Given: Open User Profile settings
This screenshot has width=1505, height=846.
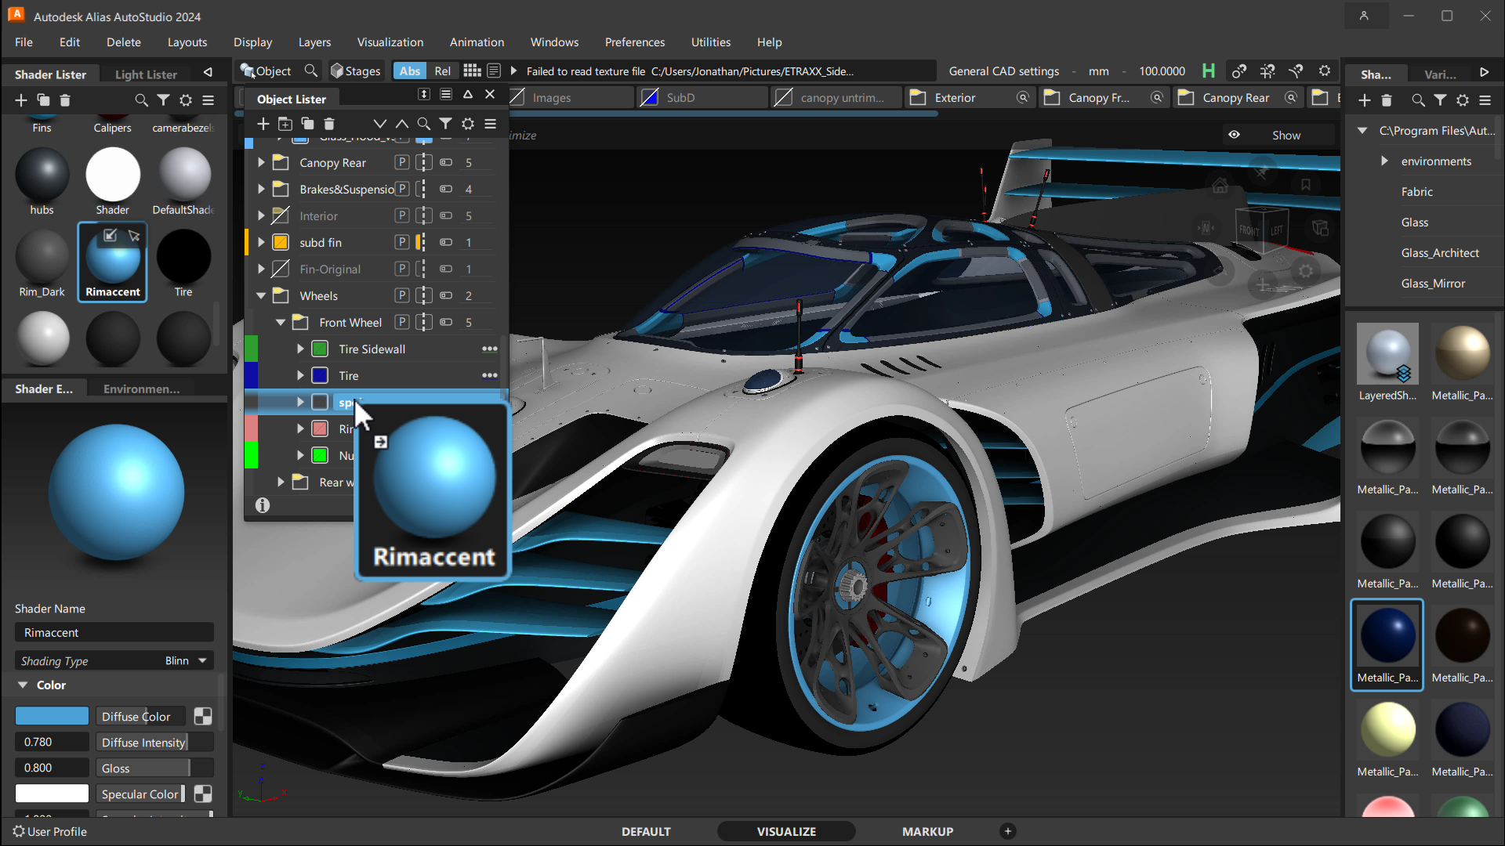Looking at the screenshot, I should pyautogui.click(x=49, y=831).
